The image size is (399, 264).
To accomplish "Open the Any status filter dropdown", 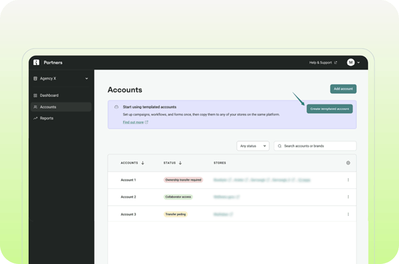I will [x=253, y=146].
